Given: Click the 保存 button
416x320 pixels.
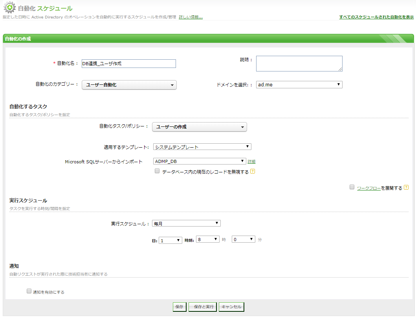Looking at the screenshot, I should point(180,307).
